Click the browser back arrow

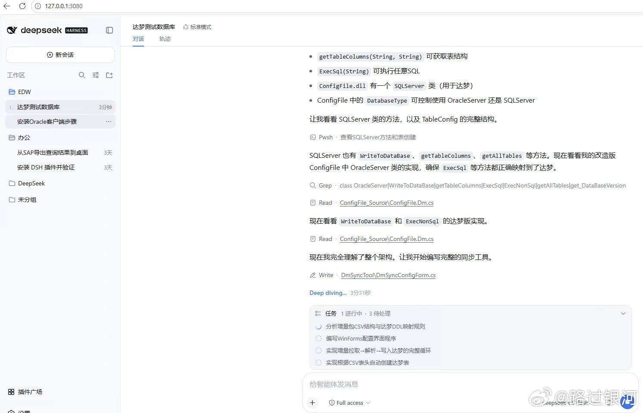(7, 6)
